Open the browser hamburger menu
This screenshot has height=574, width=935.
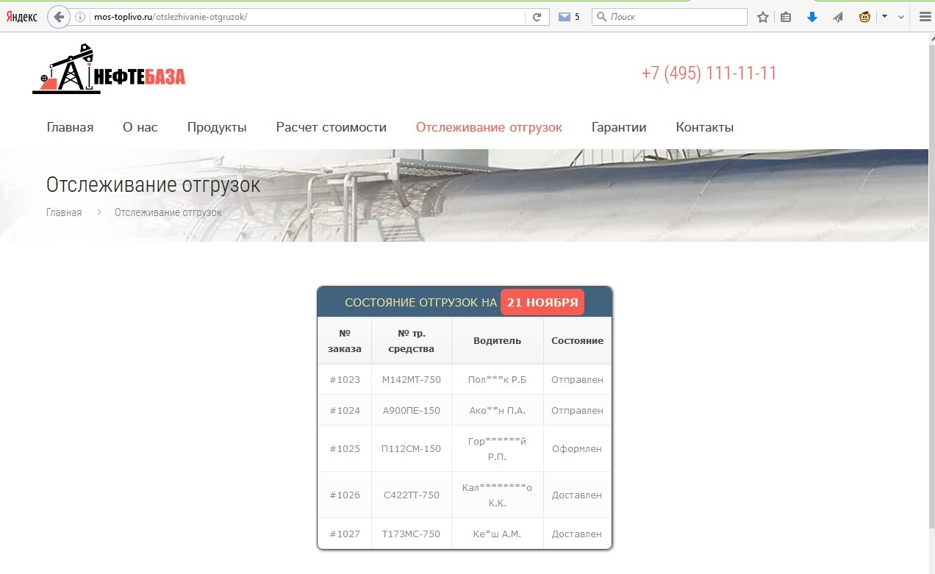tap(925, 17)
